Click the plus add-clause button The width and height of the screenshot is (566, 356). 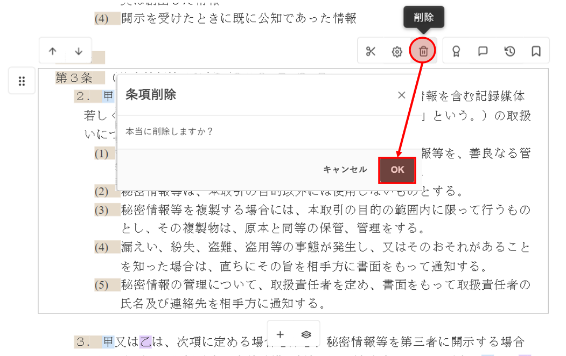(281, 334)
